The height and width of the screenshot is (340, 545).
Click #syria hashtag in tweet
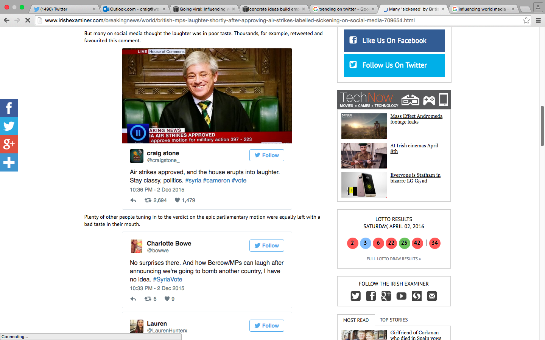click(193, 181)
